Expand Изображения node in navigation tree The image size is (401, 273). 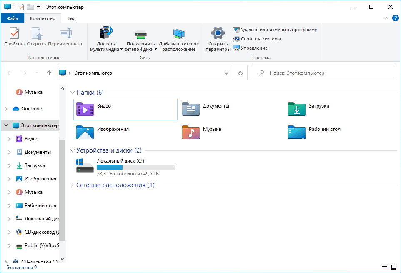point(10,179)
